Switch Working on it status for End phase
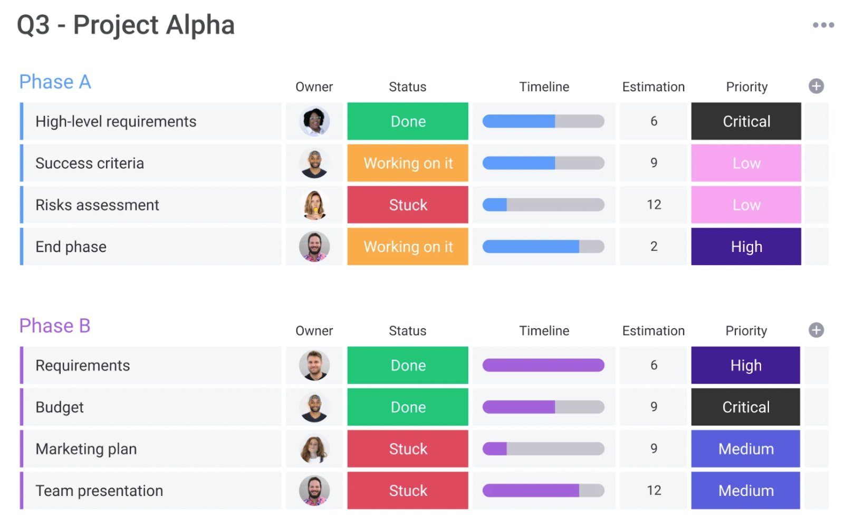 [407, 246]
